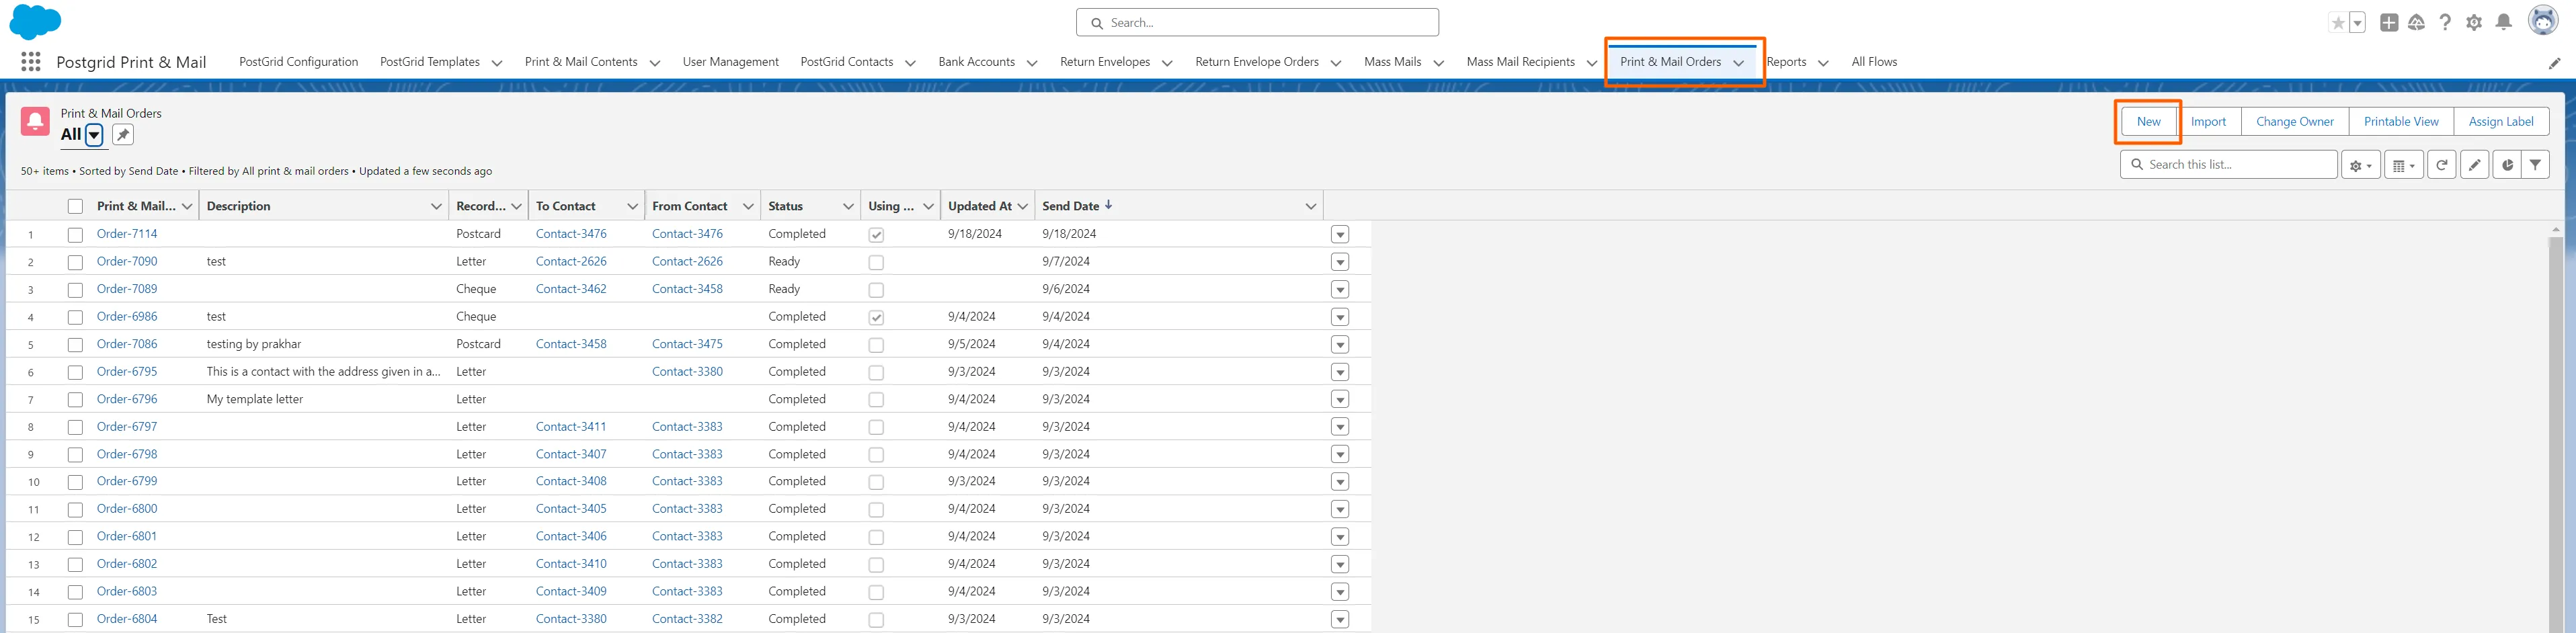The image size is (2576, 633).
Task: Open the App Launcher grid icon
Action: point(31,62)
